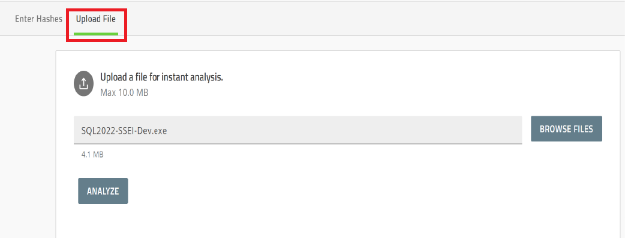
Task: Click the green underline below Upload File
Action: click(96, 34)
